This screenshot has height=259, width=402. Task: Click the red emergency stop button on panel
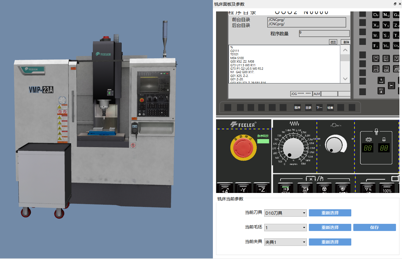243,148
